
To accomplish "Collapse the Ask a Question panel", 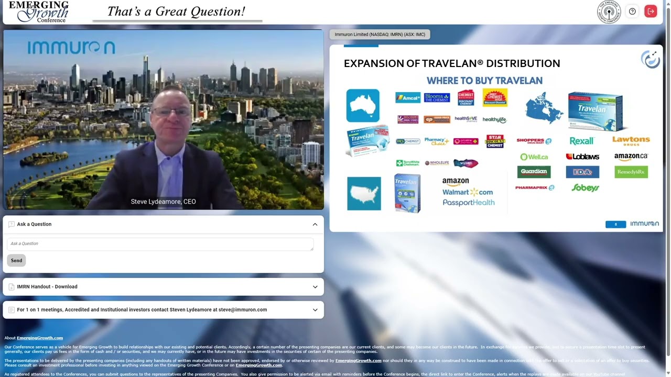I will [x=315, y=224].
